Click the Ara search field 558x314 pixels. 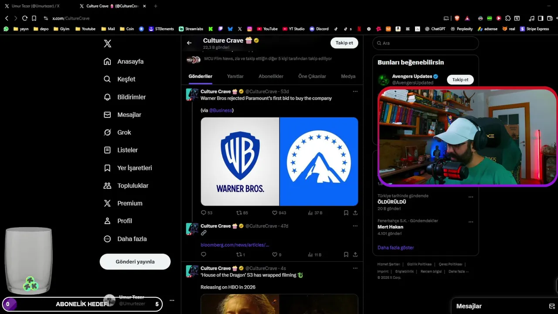(425, 43)
